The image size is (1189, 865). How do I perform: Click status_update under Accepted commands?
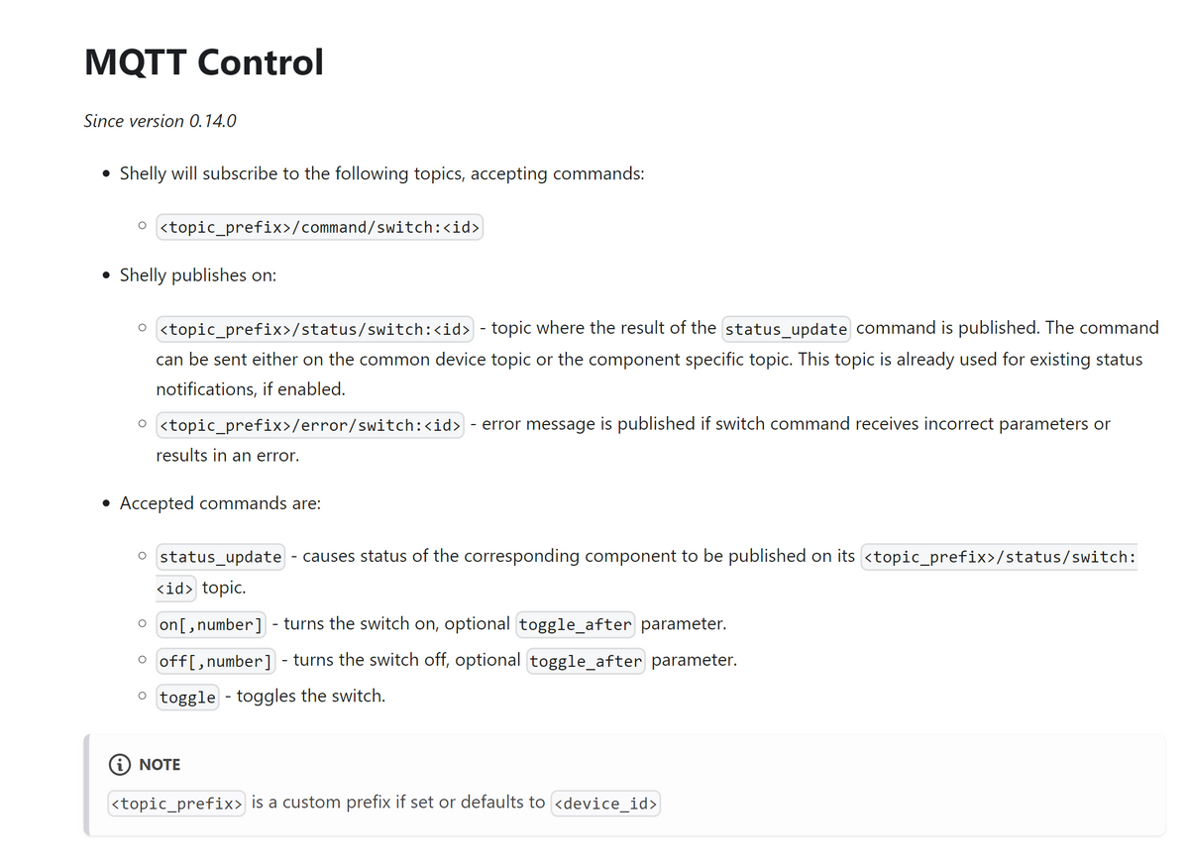pyautogui.click(x=221, y=557)
